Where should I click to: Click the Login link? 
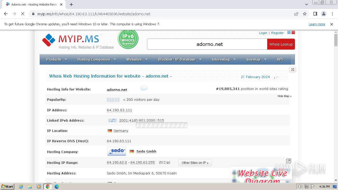(x=263, y=33)
